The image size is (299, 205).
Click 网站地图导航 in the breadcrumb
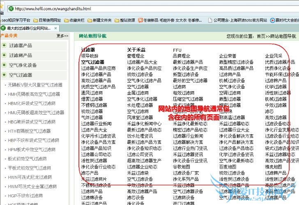[283, 36]
